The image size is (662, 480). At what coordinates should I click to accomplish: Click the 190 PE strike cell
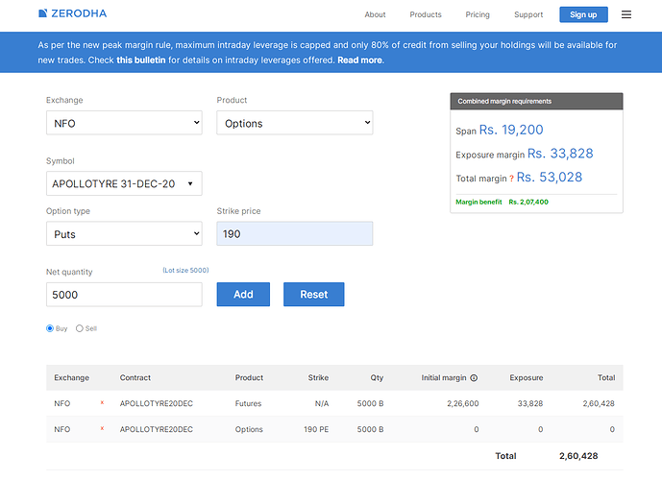(316, 429)
